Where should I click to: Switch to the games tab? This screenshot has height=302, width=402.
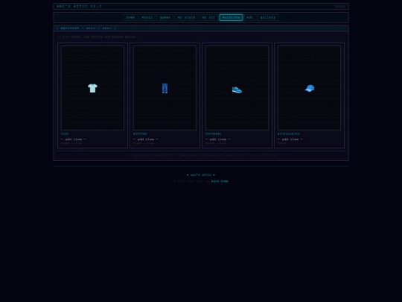[x=165, y=17]
